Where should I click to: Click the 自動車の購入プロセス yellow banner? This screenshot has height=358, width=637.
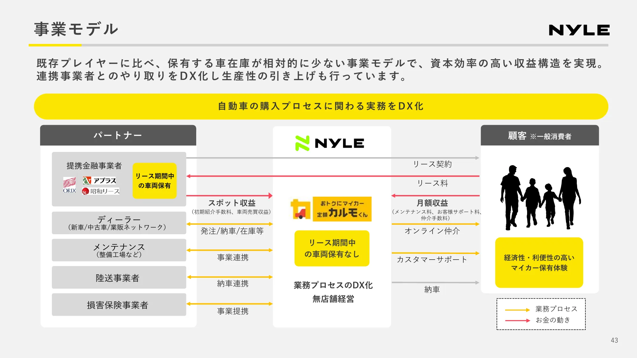tap(321, 106)
